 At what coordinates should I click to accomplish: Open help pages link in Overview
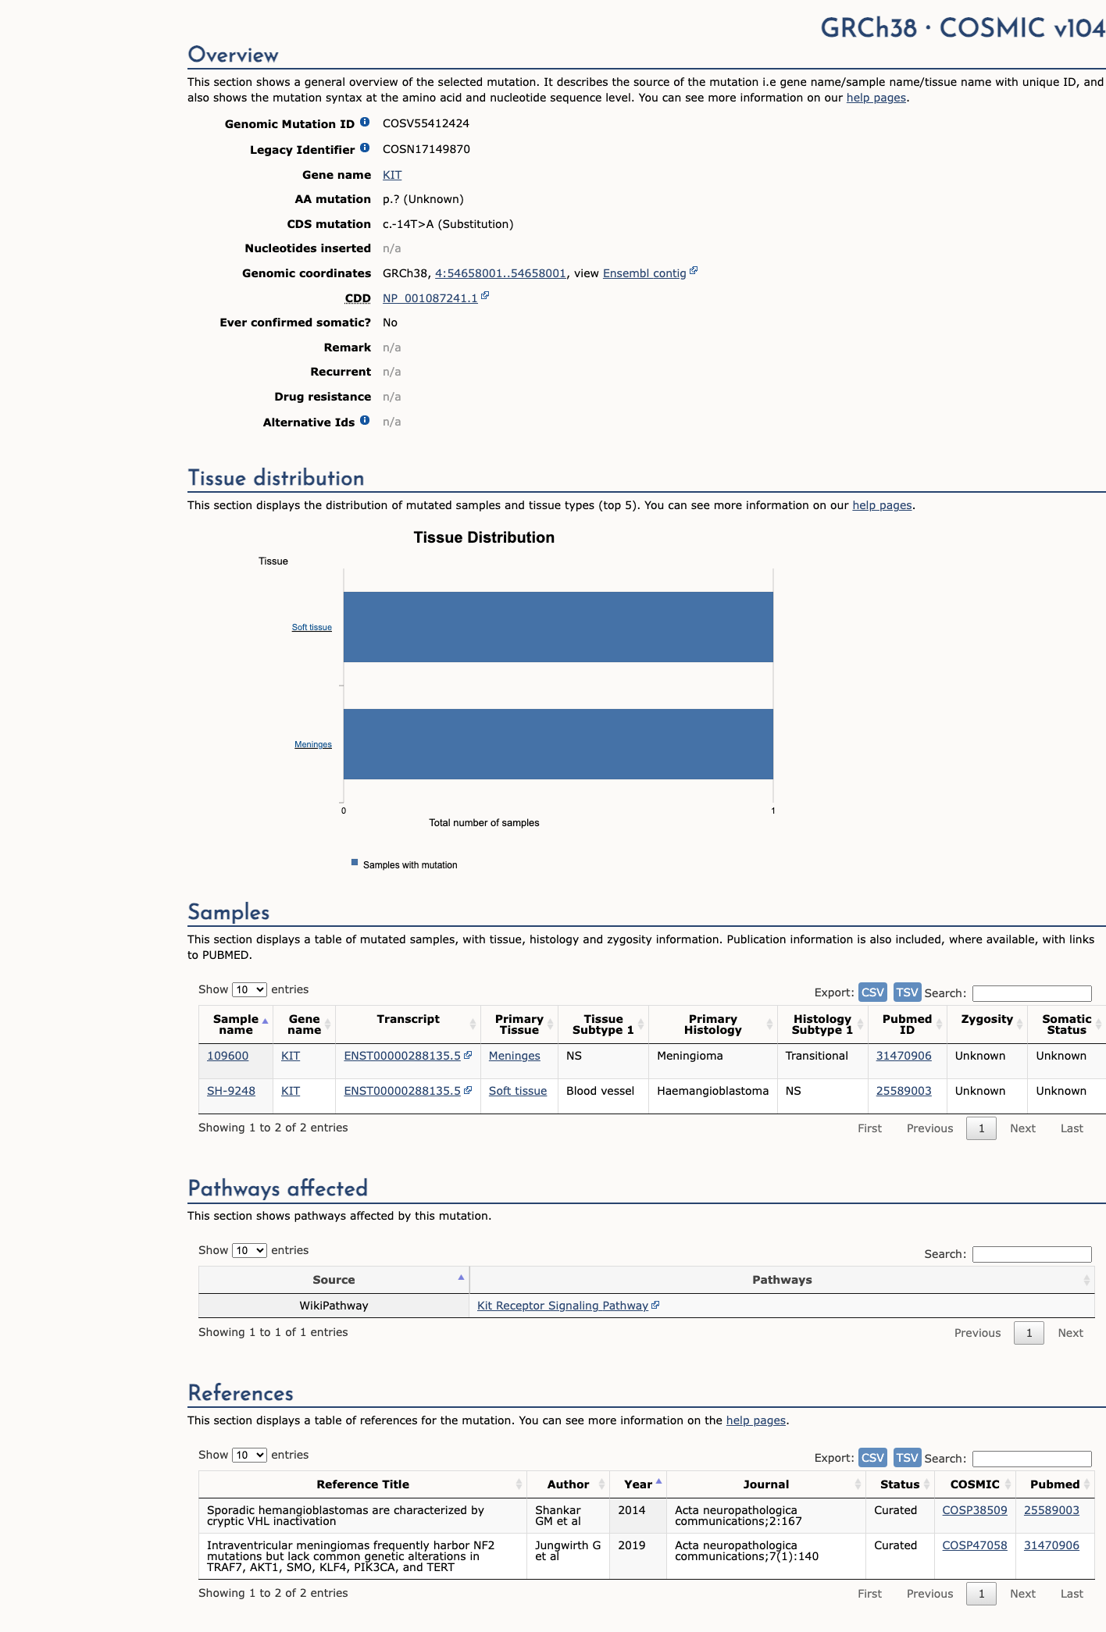(x=876, y=98)
